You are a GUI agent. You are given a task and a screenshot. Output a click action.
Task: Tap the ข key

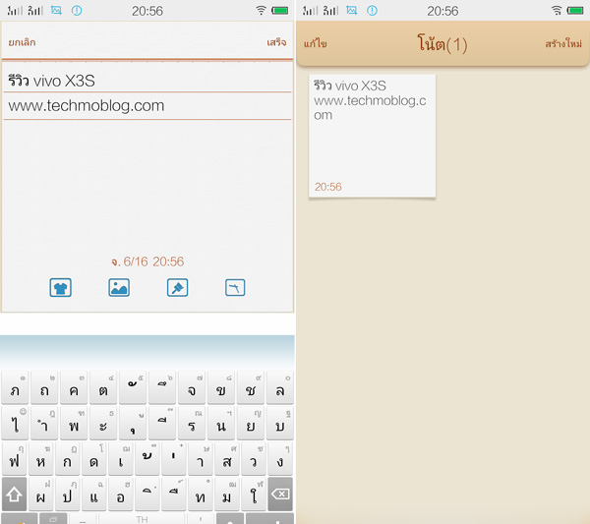pos(221,387)
